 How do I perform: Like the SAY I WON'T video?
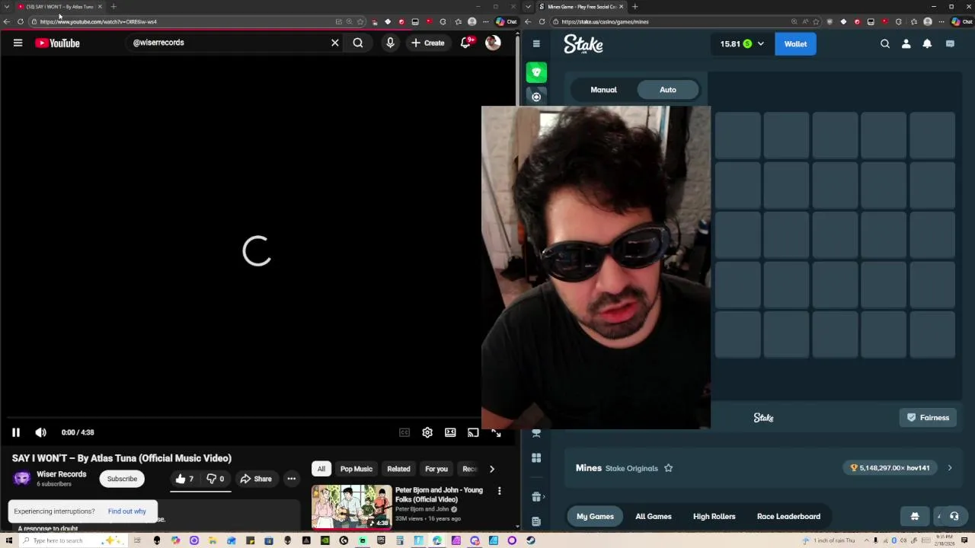coord(184,479)
